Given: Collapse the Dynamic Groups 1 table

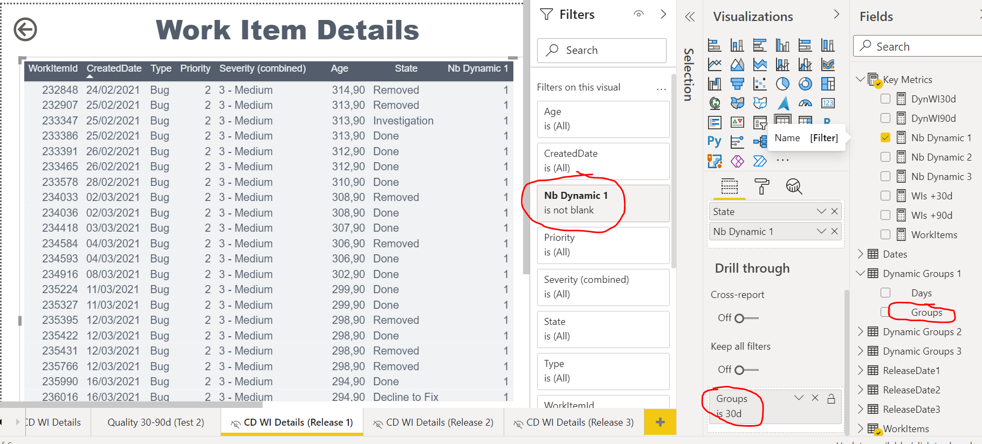Looking at the screenshot, I should coord(860,273).
